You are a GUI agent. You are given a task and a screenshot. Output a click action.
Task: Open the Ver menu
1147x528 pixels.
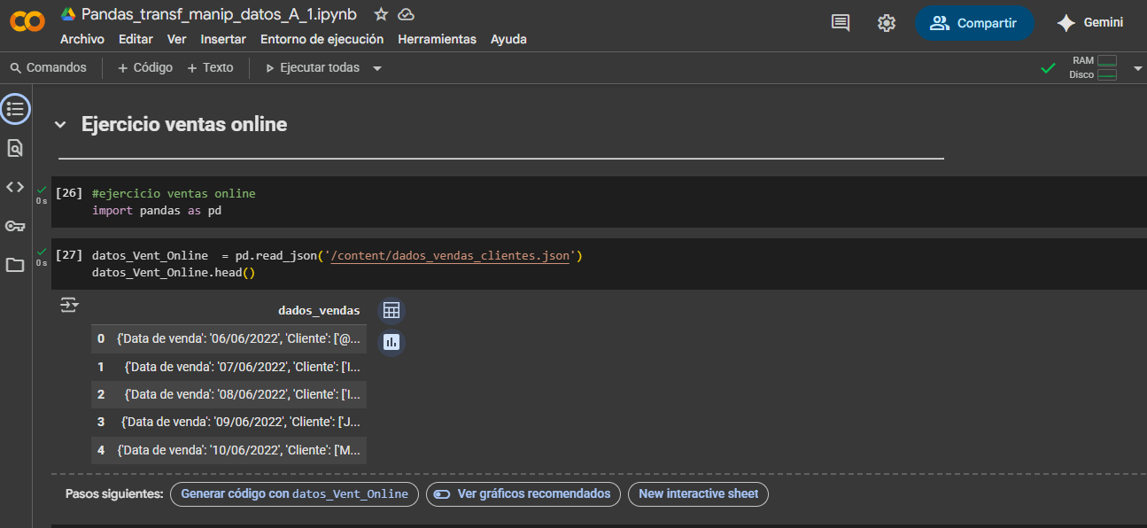(177, 39)
